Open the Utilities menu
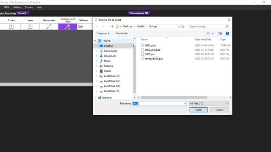This screenshot has width=271, height=152. 17,7
